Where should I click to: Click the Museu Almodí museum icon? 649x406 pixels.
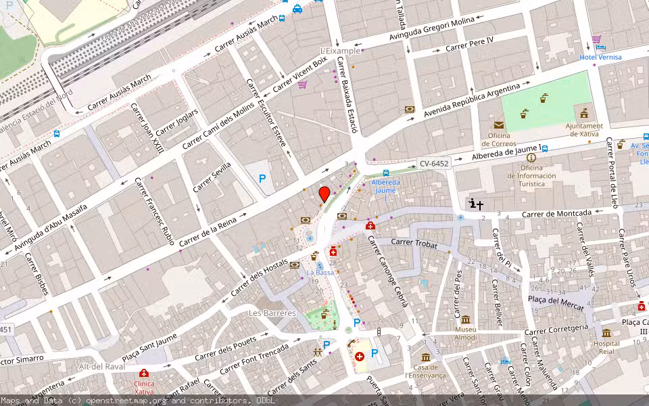click(x=466, y=319)
